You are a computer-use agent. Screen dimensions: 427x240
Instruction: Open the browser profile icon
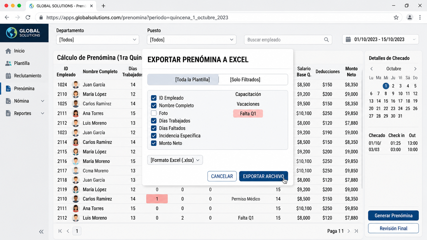pos(410,18)
